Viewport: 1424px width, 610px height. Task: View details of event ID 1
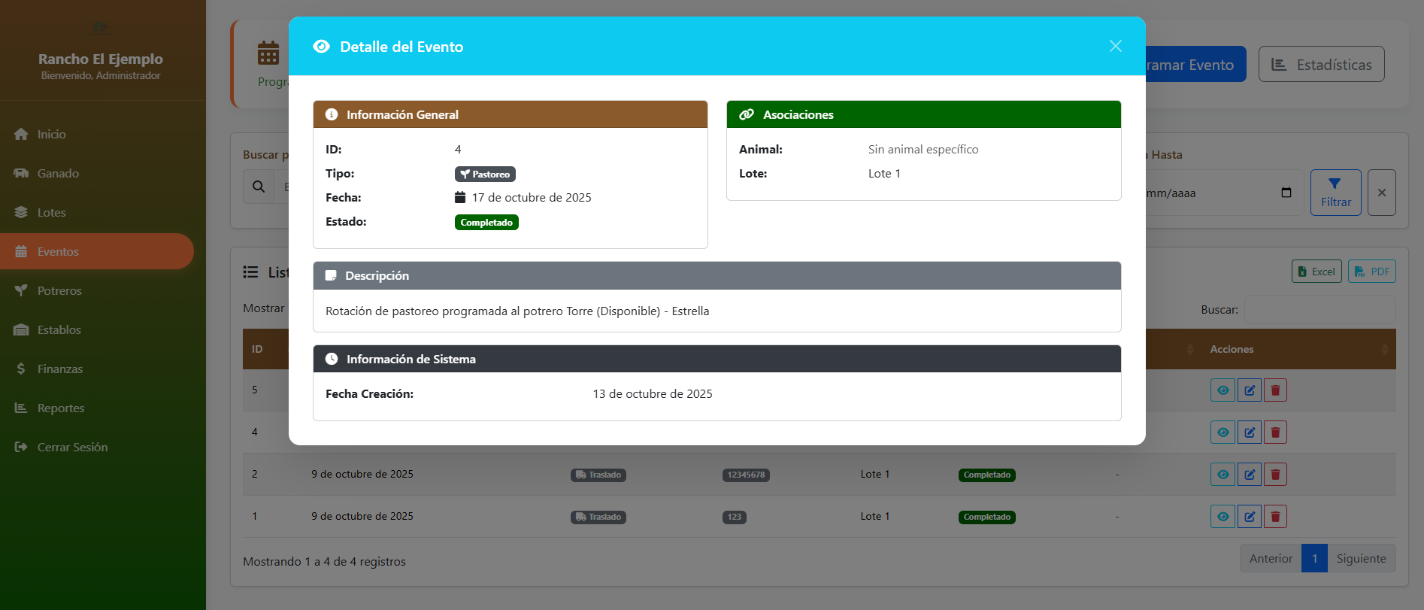pos(1223,516)
